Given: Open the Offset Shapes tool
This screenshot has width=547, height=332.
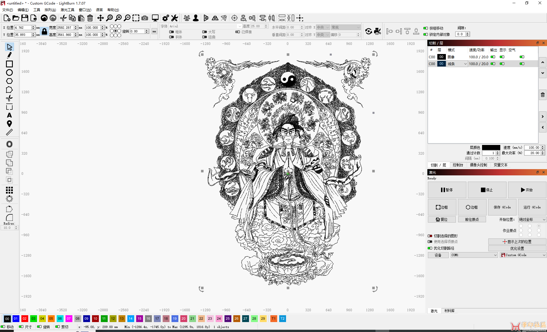Looking at the screenshot, I should (x=9, y=144).
